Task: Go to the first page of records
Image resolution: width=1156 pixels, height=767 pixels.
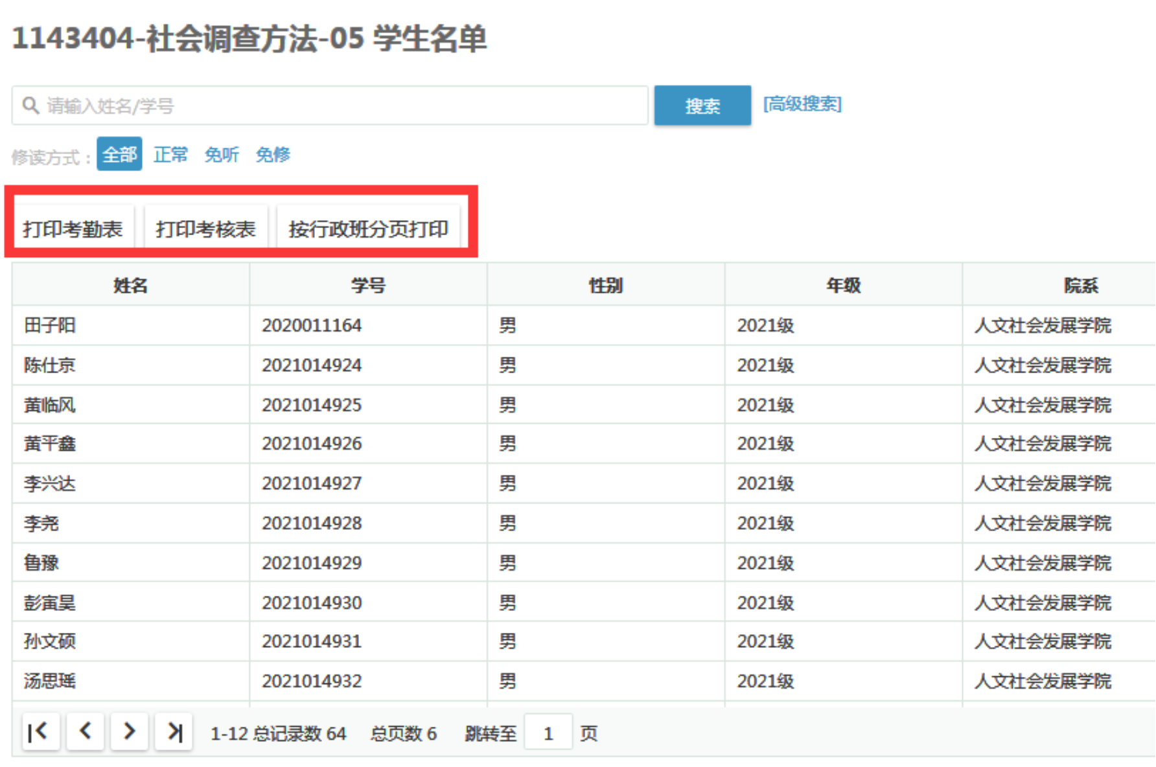Action: 40,732
